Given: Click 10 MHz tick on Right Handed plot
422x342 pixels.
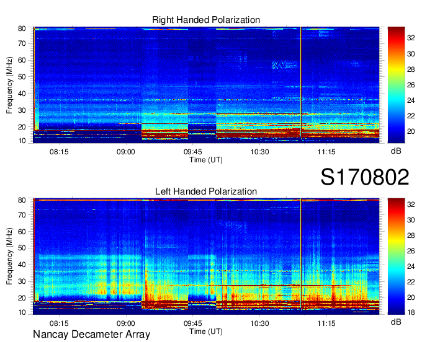Looking at the screenshot, I should (x=22, y=141).
